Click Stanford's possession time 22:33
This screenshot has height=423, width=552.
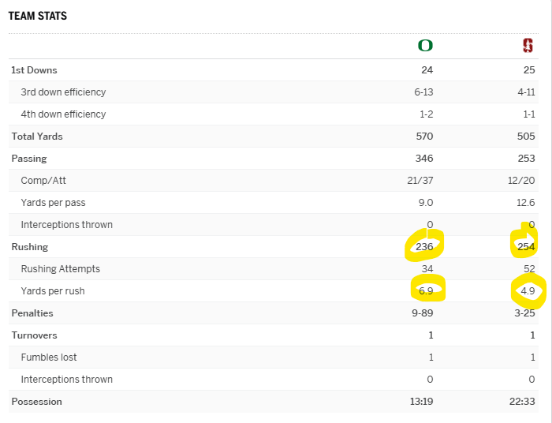[x=522, y=402]
